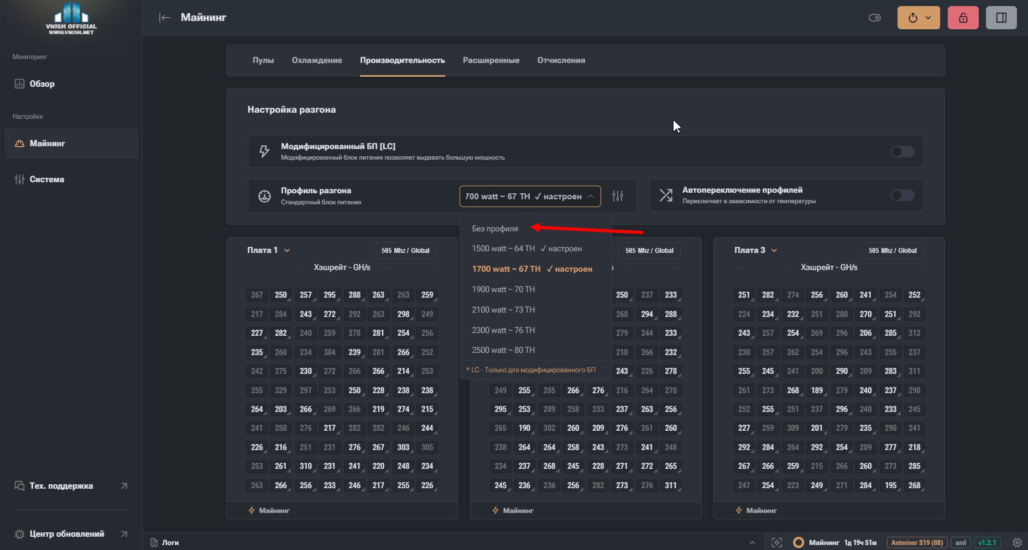Click Плата 1 505 Mhz / Global button

click(405, 251)
